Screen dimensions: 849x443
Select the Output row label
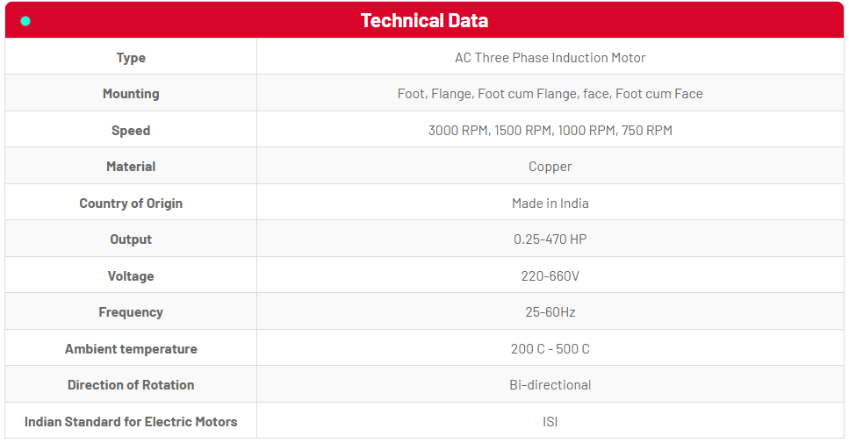[131, 239]
